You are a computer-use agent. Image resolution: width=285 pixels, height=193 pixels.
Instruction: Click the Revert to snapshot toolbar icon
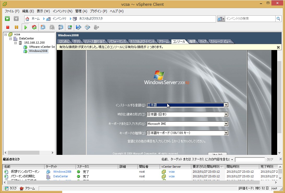coord(52,27)
